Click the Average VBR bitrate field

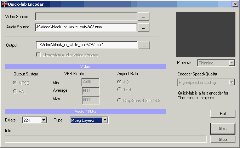[x=91, y=91]
